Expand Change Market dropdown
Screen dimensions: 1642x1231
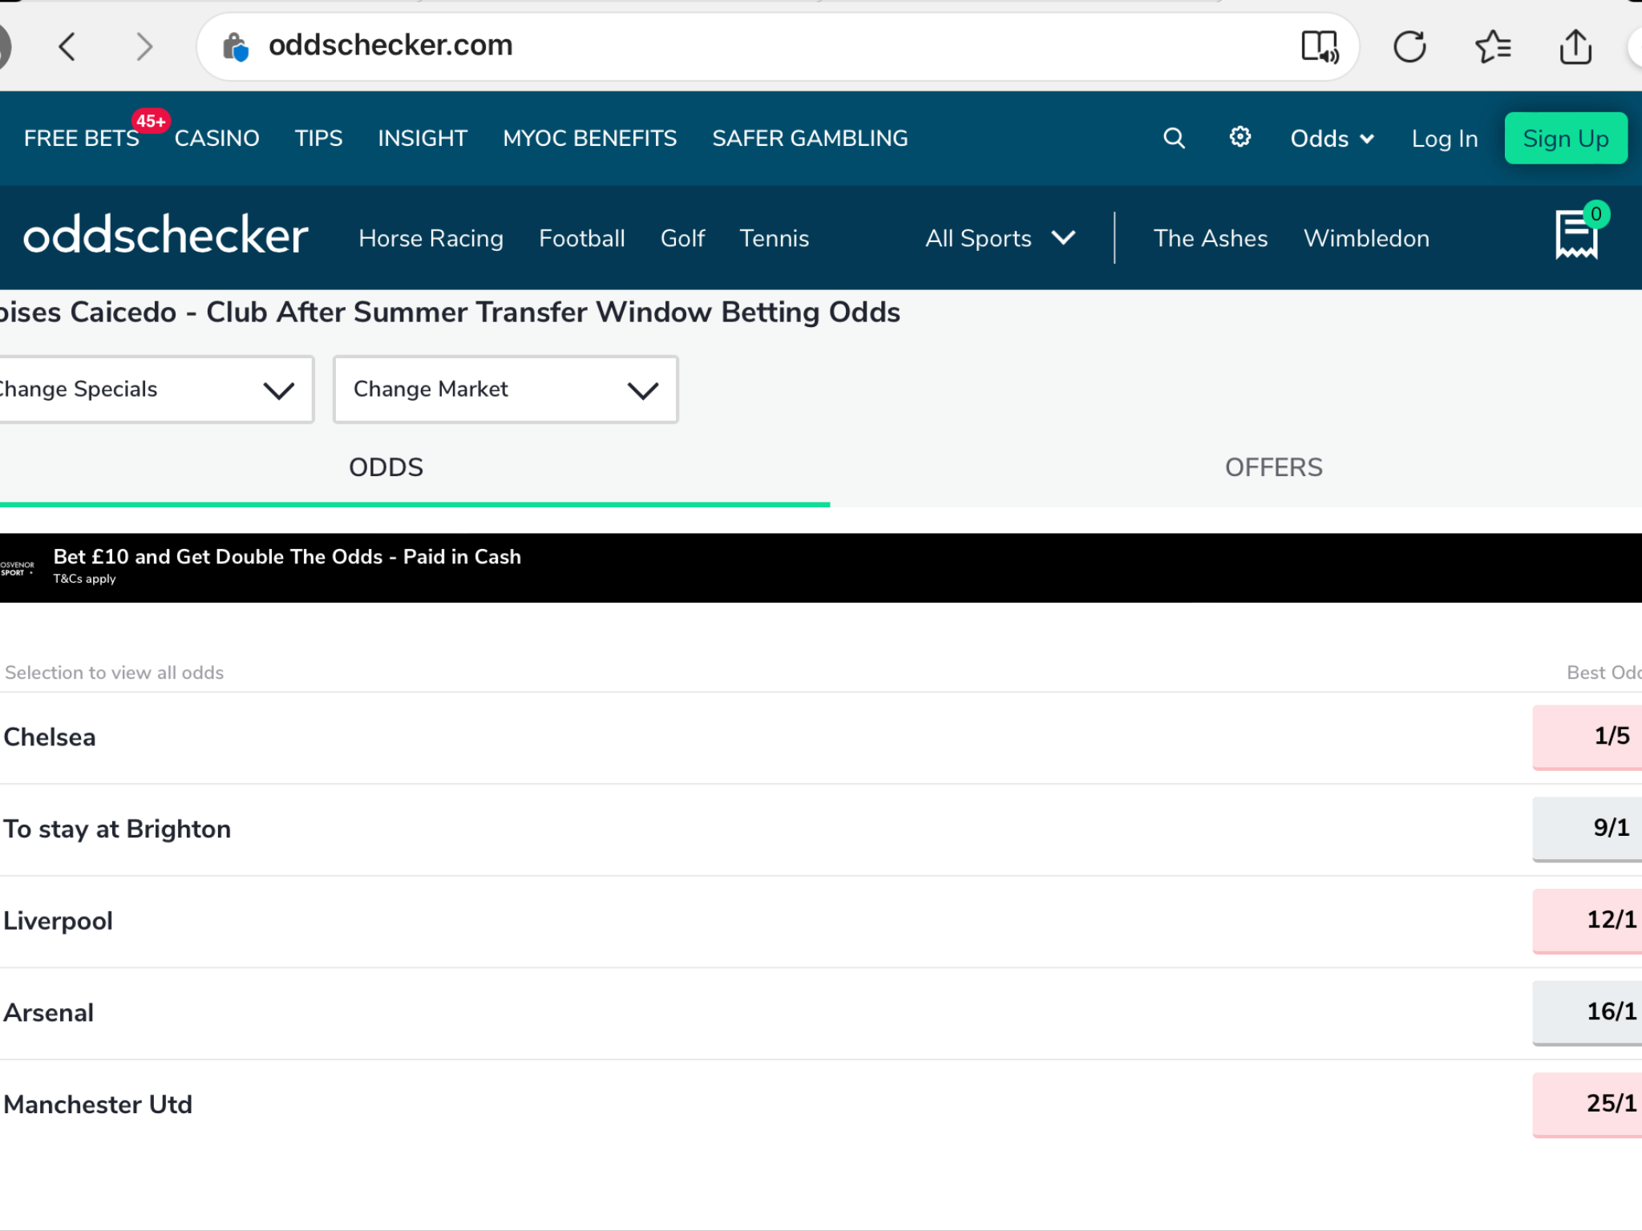pyautogui.click(x=506, y=389)
